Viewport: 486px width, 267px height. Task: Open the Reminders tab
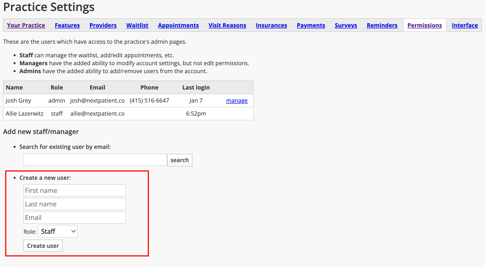pos(382,25)
